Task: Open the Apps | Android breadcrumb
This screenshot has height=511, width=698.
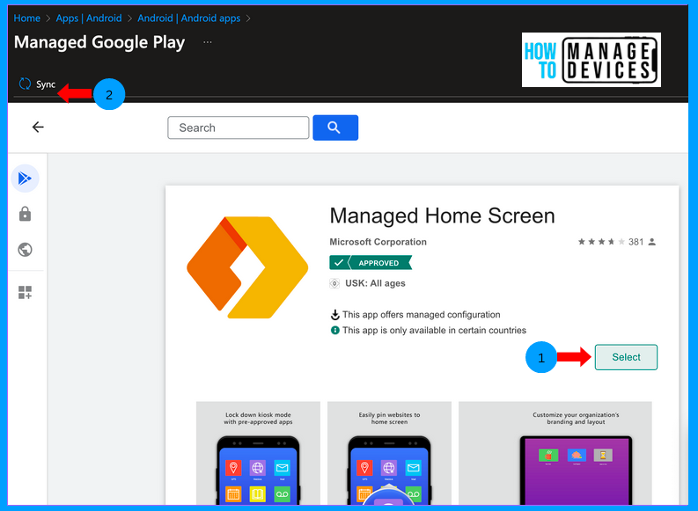Action: [89, 18]
